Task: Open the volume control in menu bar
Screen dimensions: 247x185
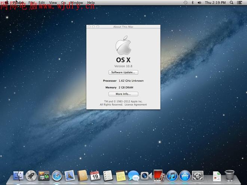Action: pyautogui.click(x=199, y=3)
